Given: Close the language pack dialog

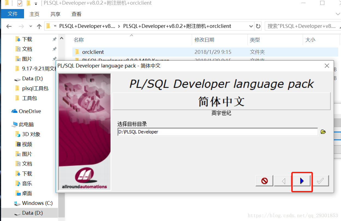Looking at the screenshot, I should point(327,66).
